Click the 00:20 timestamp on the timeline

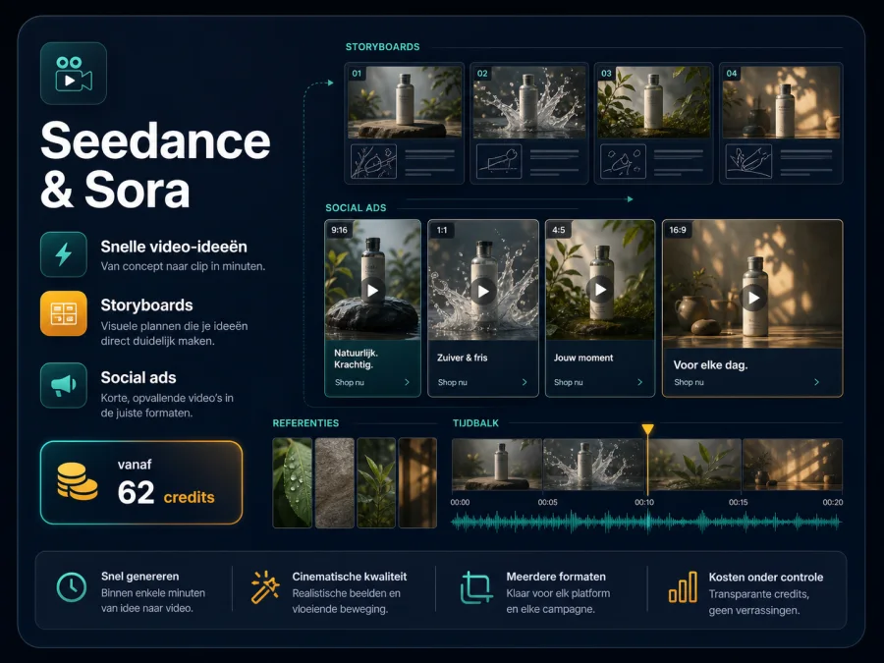point(833,502)
